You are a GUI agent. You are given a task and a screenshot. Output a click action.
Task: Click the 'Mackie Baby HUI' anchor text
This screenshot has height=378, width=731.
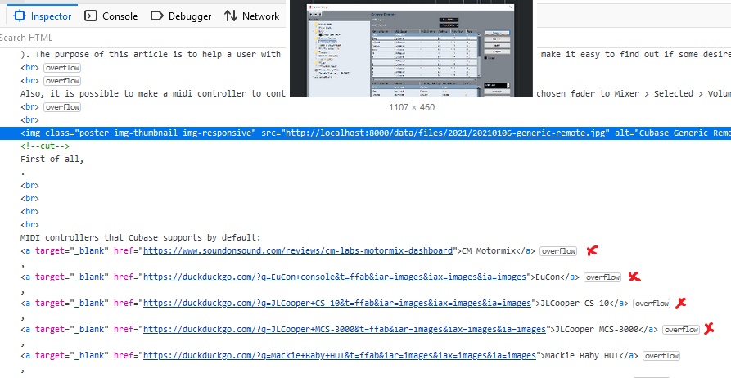coord(582,355)
